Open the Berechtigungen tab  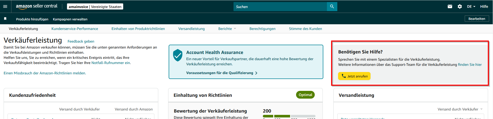pos(262,29)
